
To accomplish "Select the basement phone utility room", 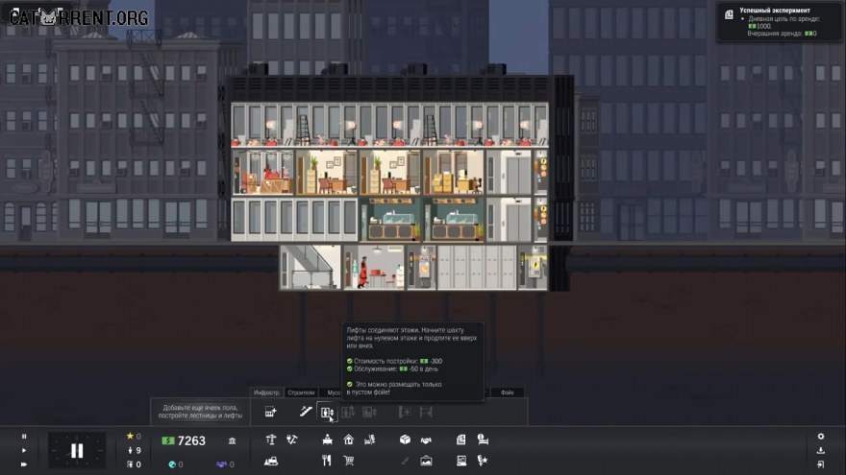I will pyautogui.click(x=421, y=267).
